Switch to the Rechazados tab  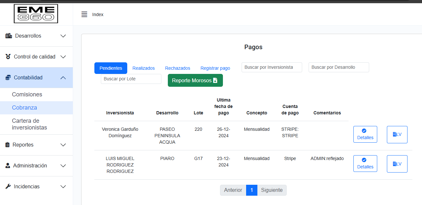coord(177,68)
